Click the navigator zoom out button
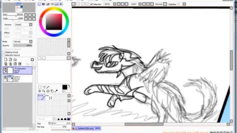The image size is (237, 133). (26, 15)
